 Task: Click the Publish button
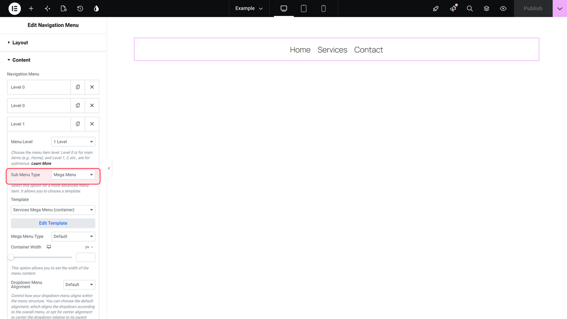click(x=533, y=9)
